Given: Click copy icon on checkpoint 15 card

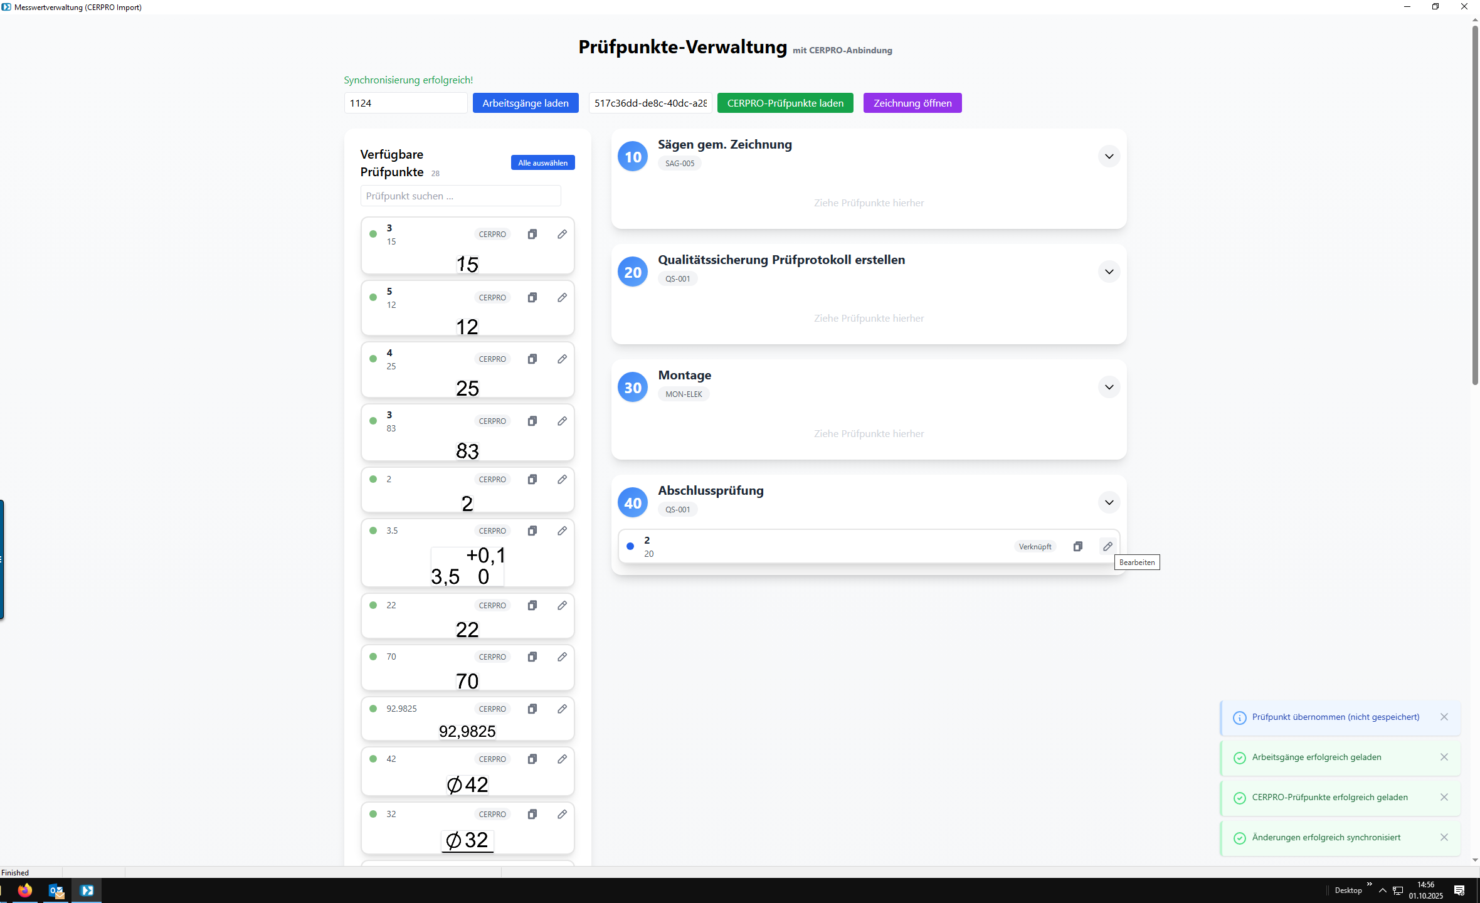Looking at the screenshot, I should coord(532,234).
